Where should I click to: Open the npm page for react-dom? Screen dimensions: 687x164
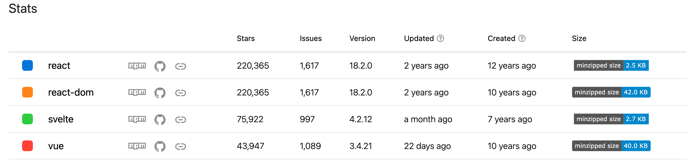click(x=137, y=92)
